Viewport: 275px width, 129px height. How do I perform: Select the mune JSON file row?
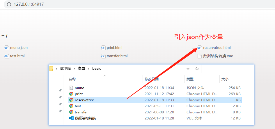155,88
